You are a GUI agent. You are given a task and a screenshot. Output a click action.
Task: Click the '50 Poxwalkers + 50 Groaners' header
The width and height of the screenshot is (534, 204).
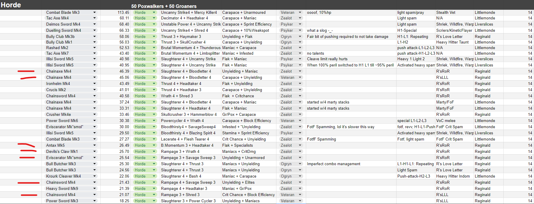point(164,6)
